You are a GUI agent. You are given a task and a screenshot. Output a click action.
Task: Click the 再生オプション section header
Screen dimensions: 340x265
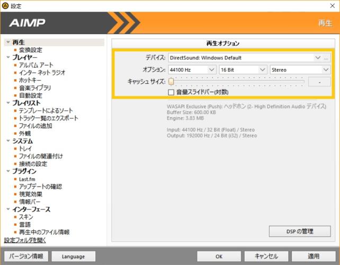coord(223,43)
